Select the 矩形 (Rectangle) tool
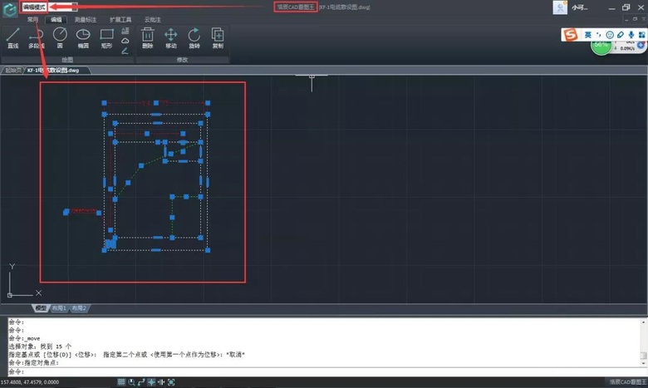648x388 pixels. click(x=106, y=37)
